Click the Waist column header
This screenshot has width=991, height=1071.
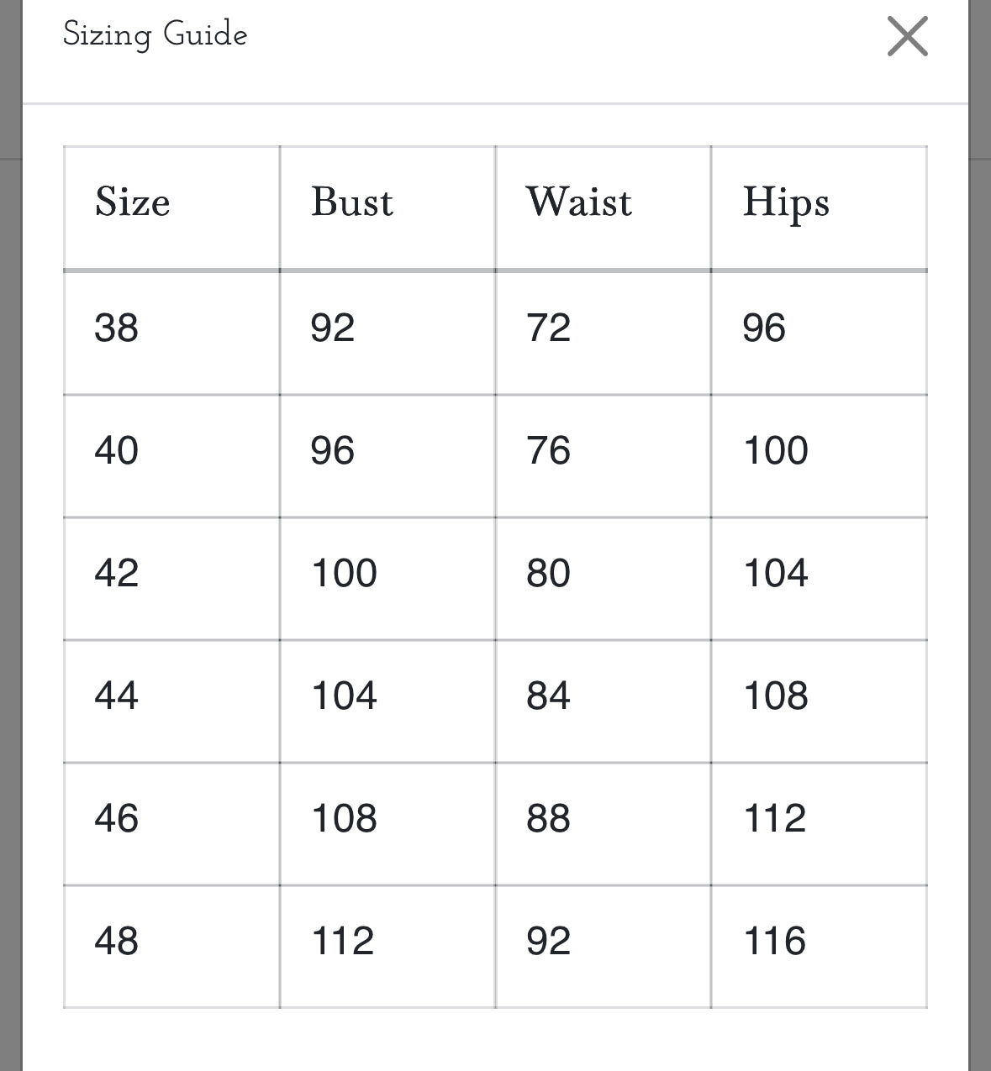point(579,202)
